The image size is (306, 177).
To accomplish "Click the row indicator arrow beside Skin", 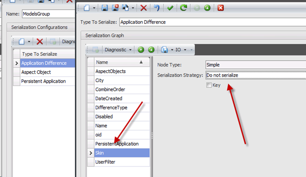I will tap(91, 153).
